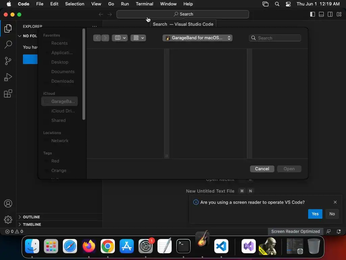
Task: Select the Orange tag in sidebar
Action: (x=59, y=171)
